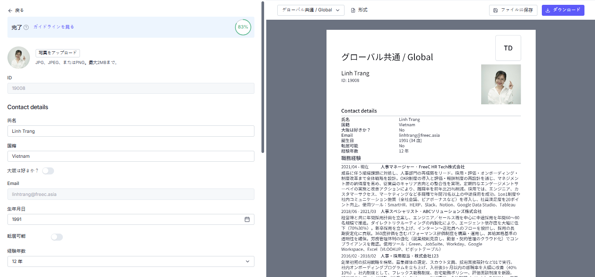Click linhtrang@freec.asia in the preview
The image size is (595, 277).
pos(419,135)
